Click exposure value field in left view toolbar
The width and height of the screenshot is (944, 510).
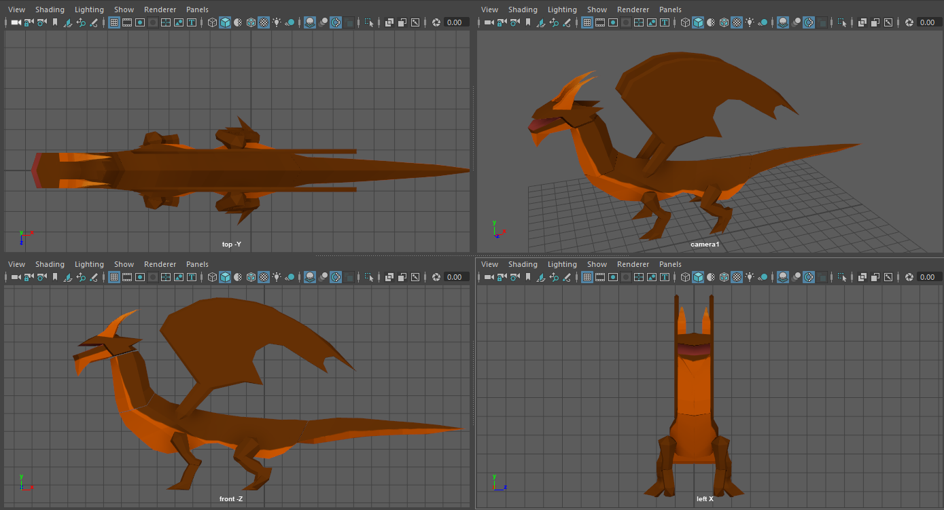tap(927, 277)
